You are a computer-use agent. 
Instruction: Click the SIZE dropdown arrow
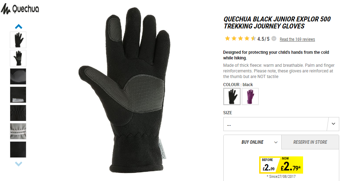tap(333, 124)
